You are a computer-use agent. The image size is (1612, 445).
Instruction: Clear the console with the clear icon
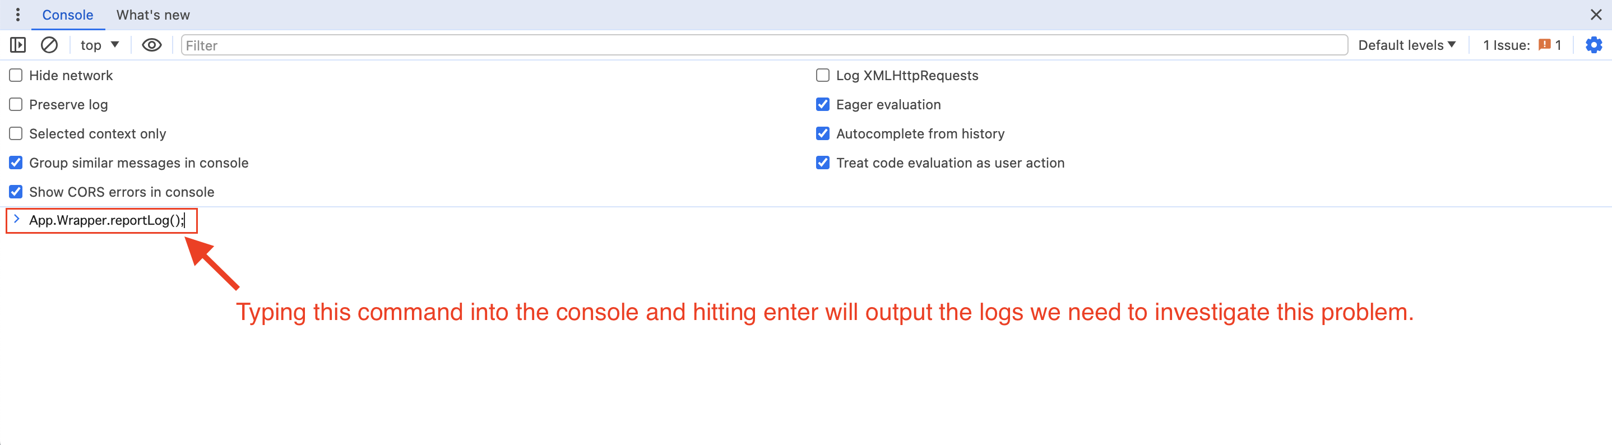pyautogui.click(x=49, y=45)
